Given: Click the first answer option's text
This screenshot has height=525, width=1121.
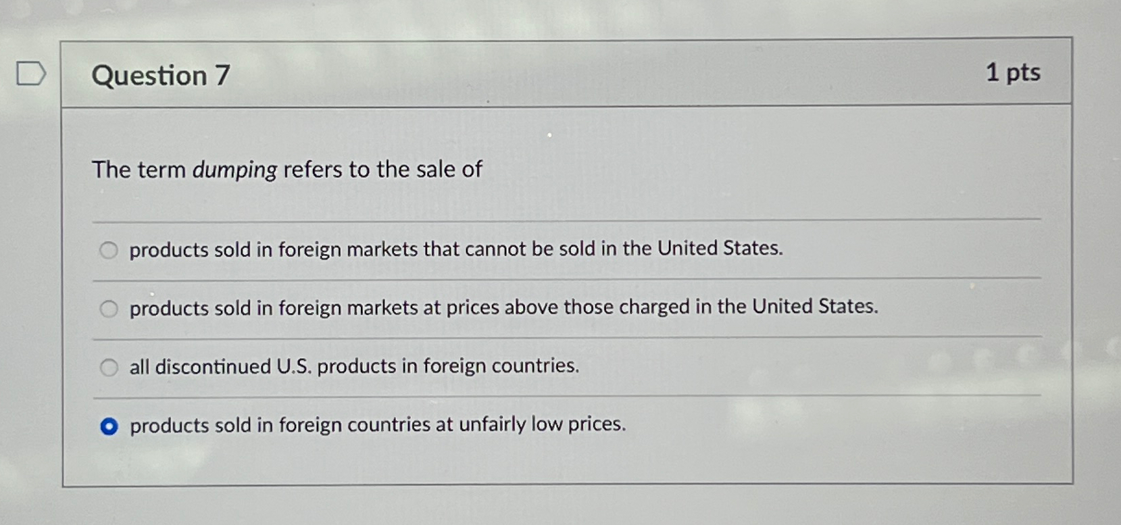Looking at the screenshot, I should click(455, 249).
